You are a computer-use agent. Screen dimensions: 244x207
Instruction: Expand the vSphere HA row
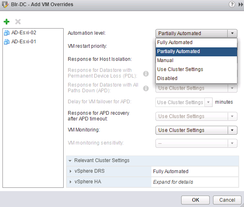[x=71, y=182]
